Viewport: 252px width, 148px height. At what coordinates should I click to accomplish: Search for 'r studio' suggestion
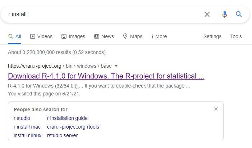[x=22, y=118]
